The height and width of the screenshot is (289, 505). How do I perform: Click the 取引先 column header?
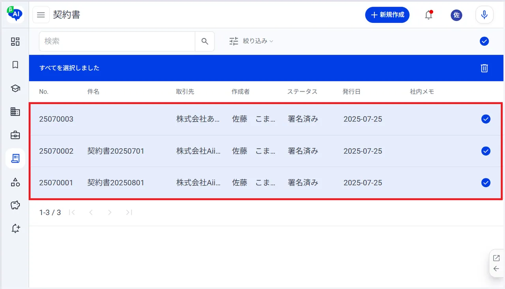pyautogui.click(x=185, y=92)
